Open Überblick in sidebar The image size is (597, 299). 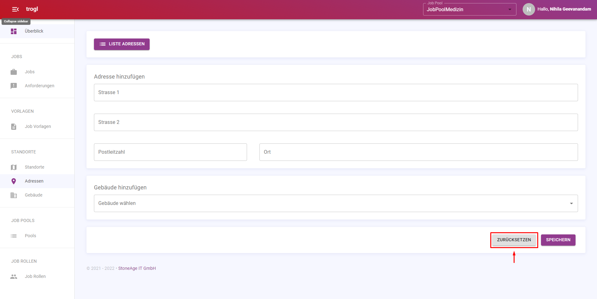[x=37, y=31]
